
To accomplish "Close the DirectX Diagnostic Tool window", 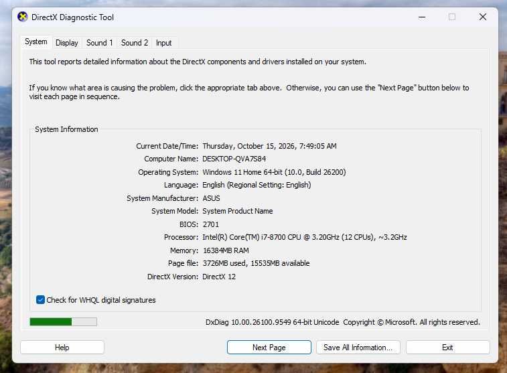I will (483, 17).
